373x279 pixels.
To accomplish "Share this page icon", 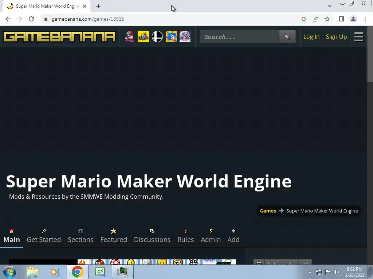I will click(x=315, y=19).
